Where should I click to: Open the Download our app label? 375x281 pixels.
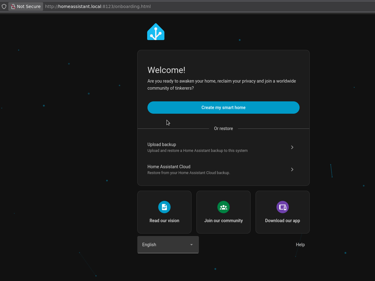click(283, 221)
